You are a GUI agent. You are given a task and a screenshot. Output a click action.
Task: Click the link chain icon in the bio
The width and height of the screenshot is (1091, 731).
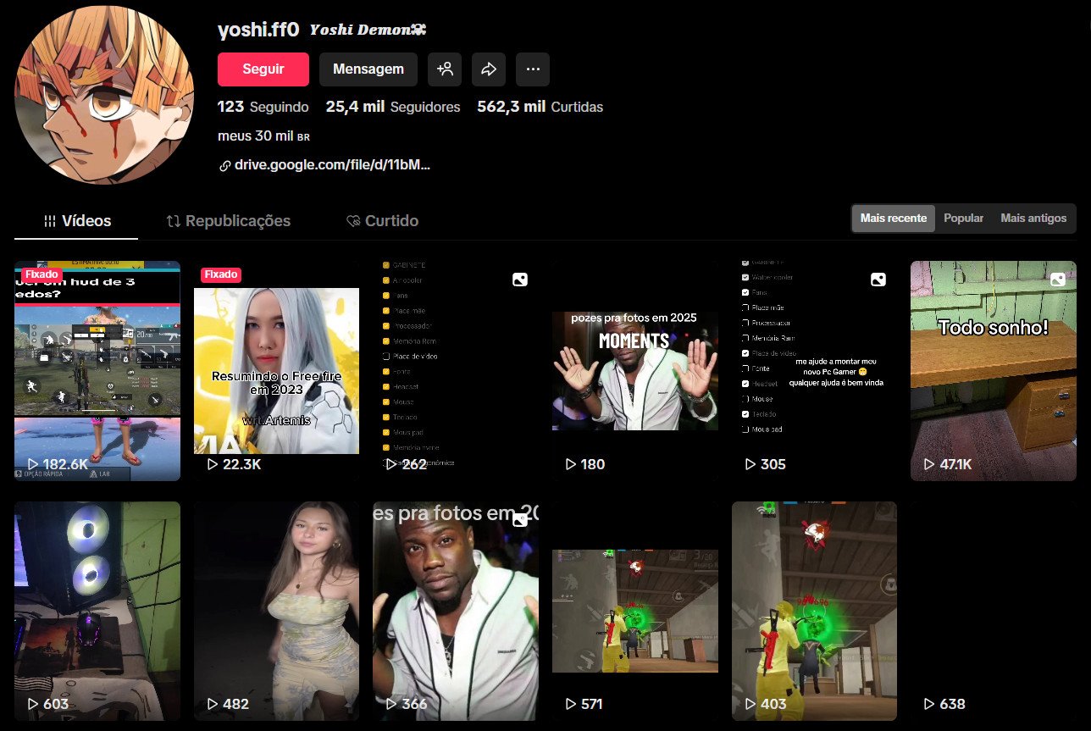click(224, 164)
